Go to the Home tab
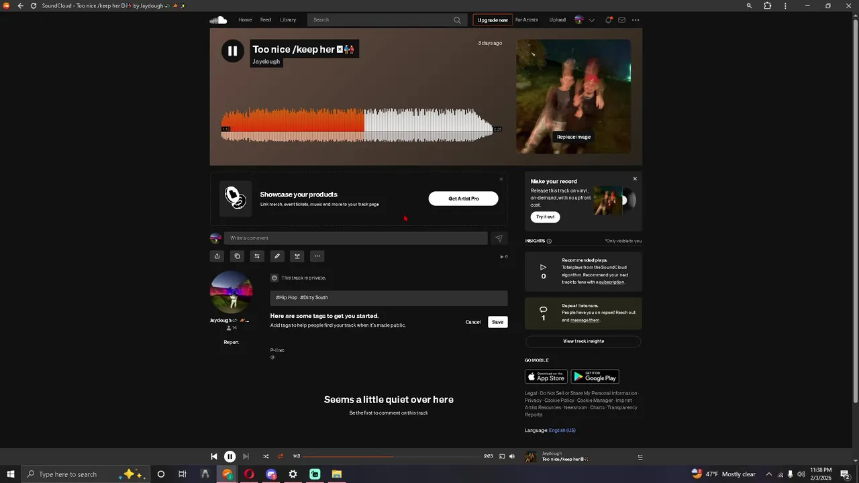859x483 pixels. (x=245, y=20)
